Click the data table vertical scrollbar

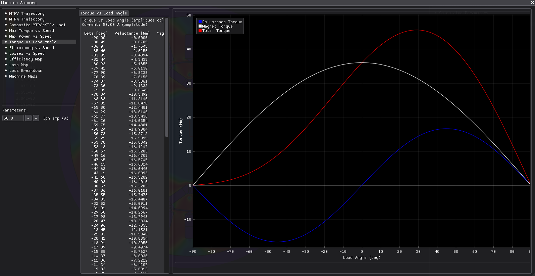point(167,77)
